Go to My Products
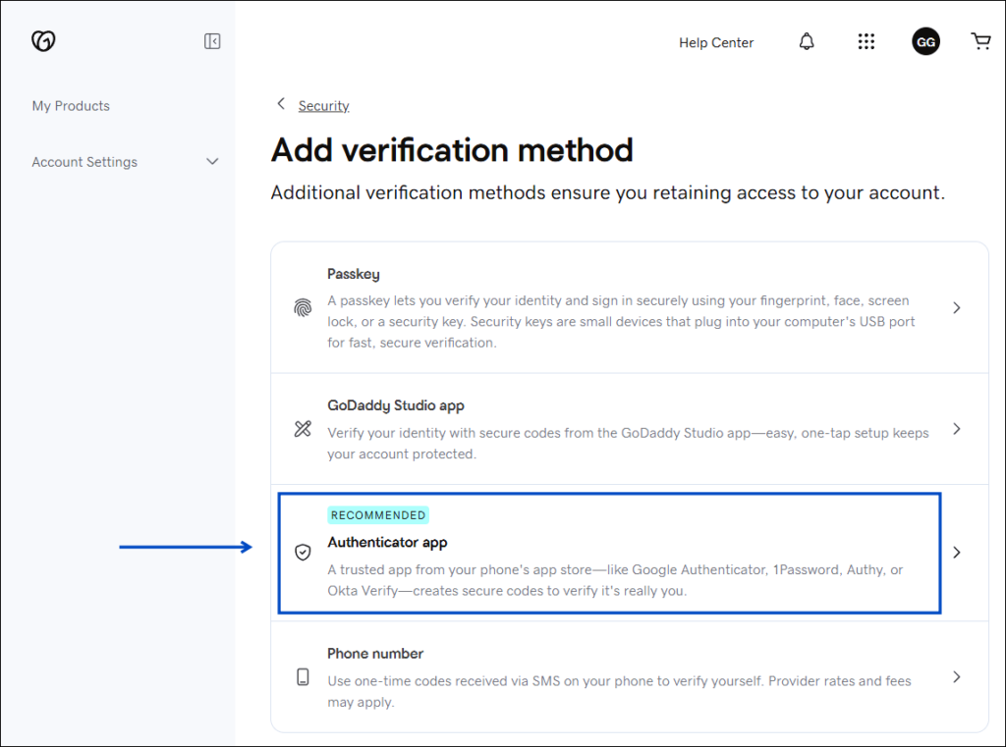 [71, 106]
